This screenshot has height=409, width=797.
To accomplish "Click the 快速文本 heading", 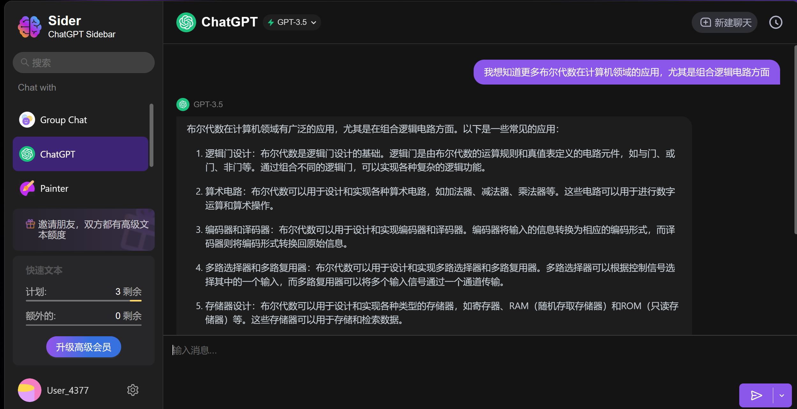I will [44, 270].
